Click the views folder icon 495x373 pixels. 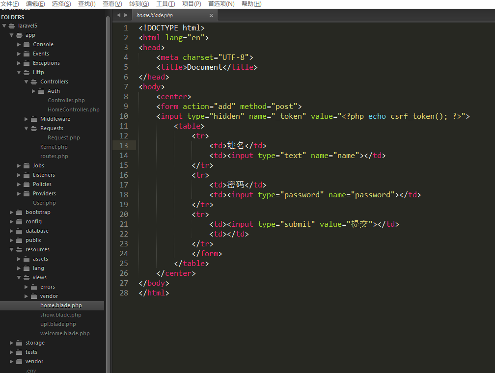pyautogui.click(x=27, y=278)
